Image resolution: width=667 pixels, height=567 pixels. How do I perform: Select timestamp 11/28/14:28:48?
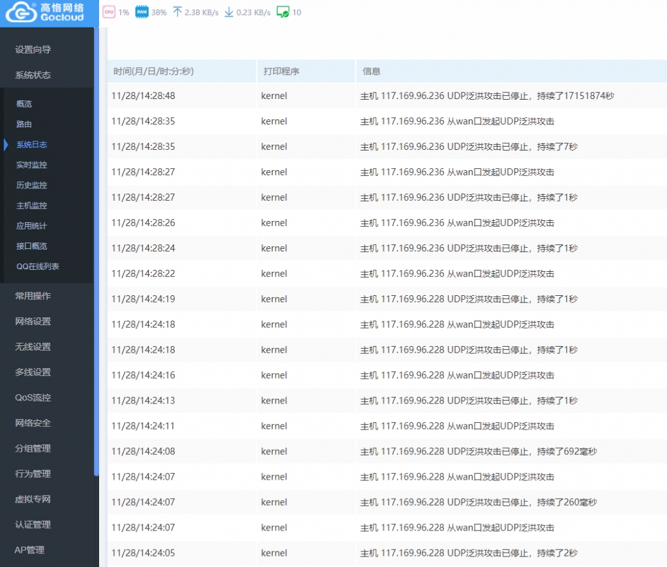(x=143, y=96)
